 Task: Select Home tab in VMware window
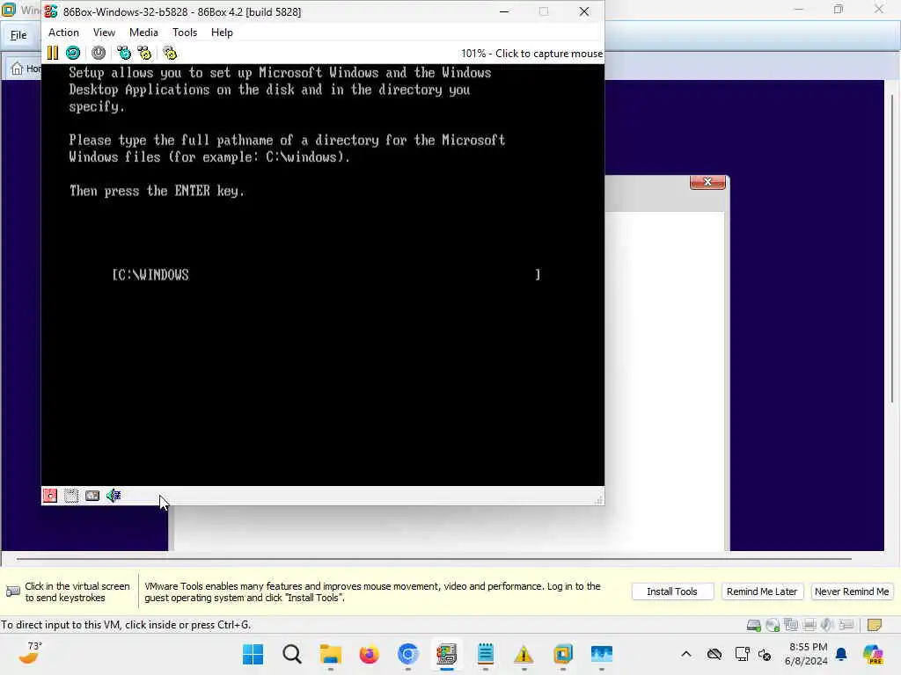(26, 69)
